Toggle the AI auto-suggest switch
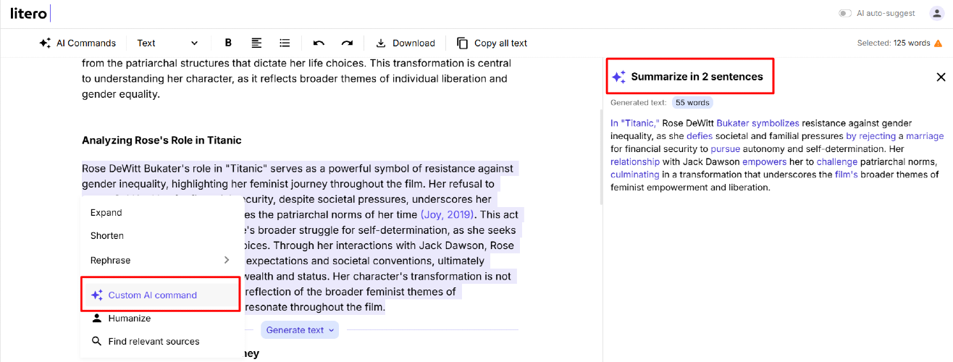This screenshot has width=953, height=362. pyautogui.click(x=845, y=13)
